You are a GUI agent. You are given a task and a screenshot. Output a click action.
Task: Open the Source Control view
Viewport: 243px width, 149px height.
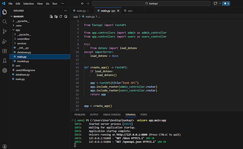(x=5, y=32)
